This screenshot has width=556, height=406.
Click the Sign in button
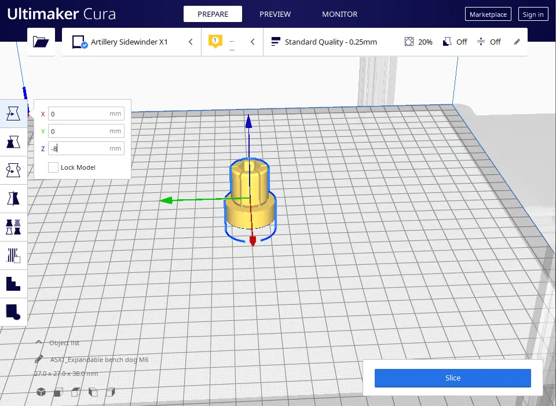point(533,14)
